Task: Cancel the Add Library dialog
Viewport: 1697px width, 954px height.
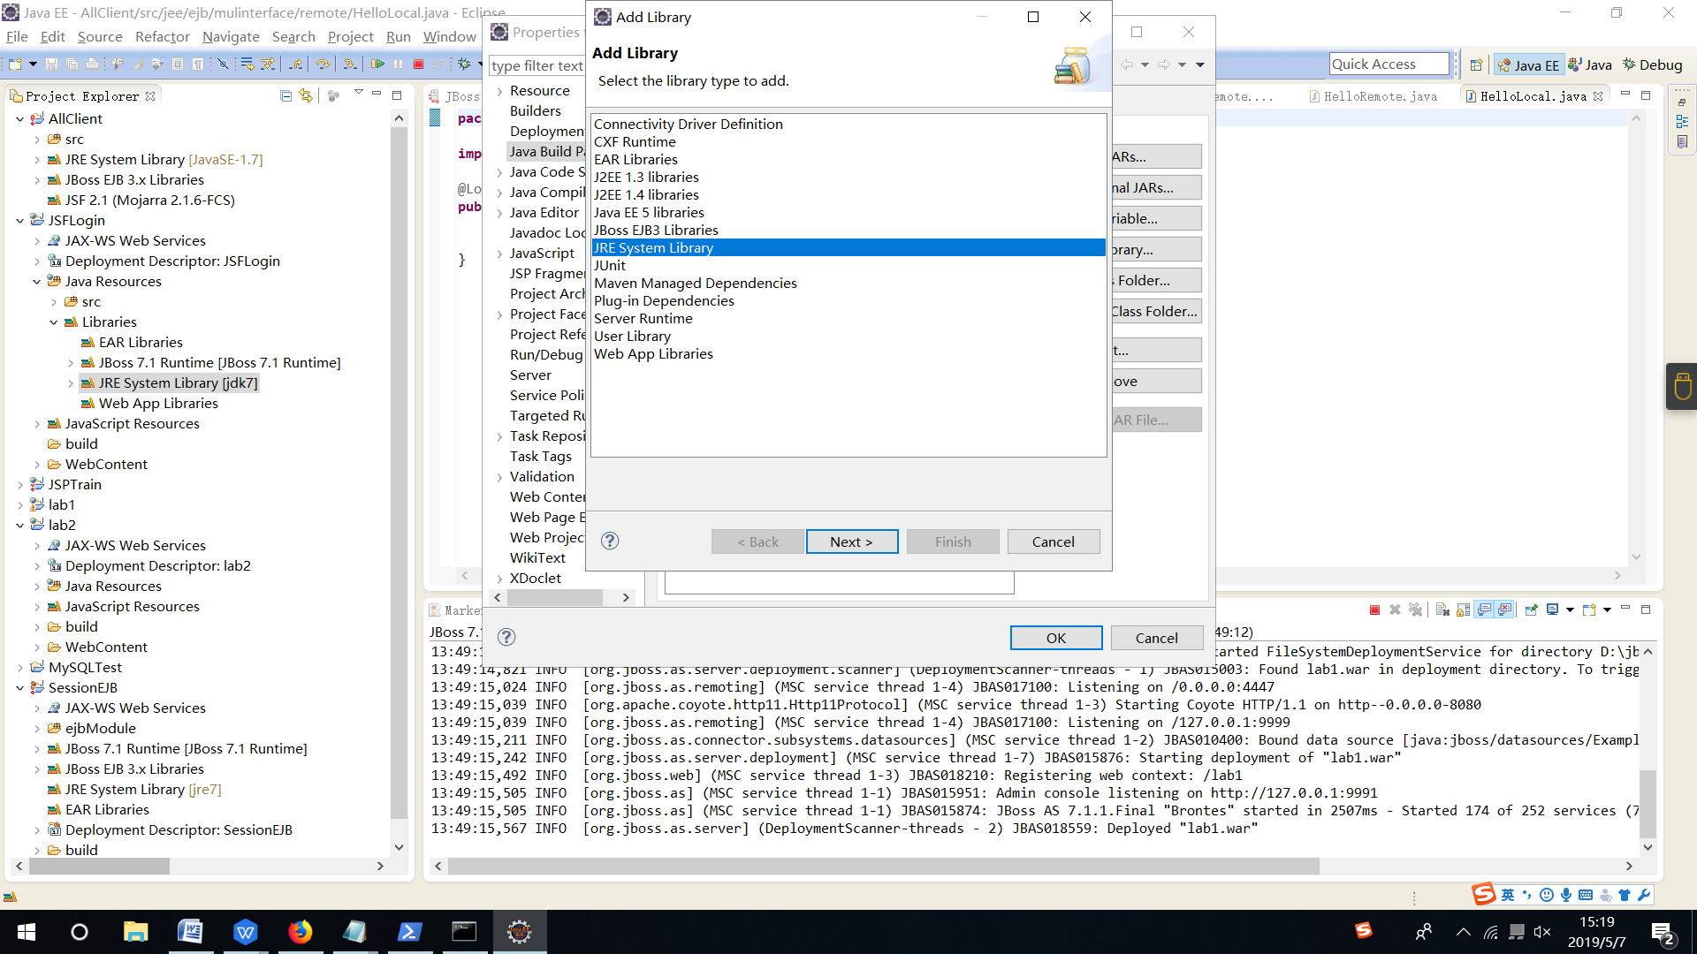Action: (x=1053, y=541)
